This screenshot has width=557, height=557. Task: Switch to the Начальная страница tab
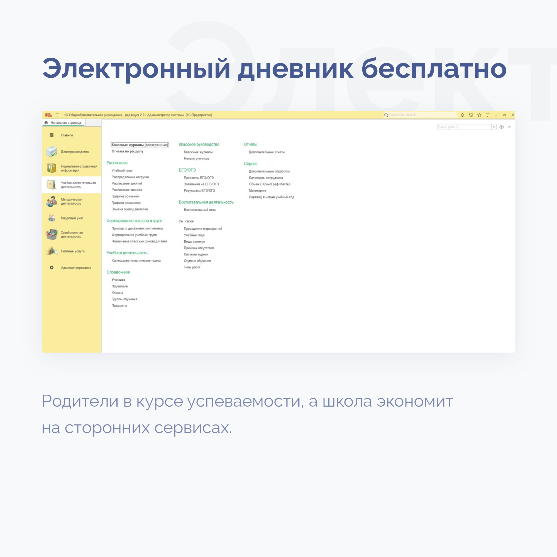[64, 123]
